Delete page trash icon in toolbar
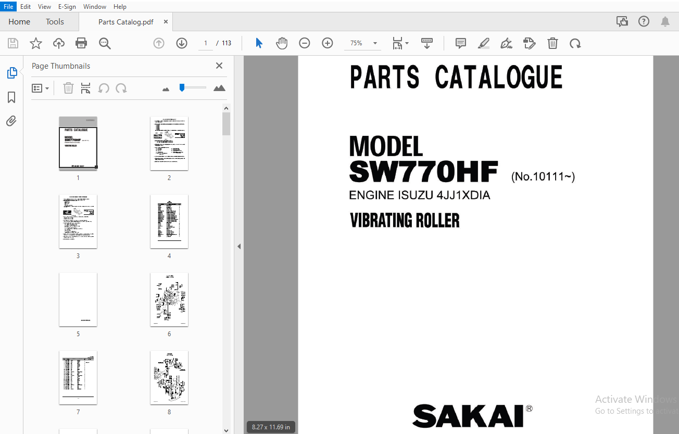 [552, 43]
